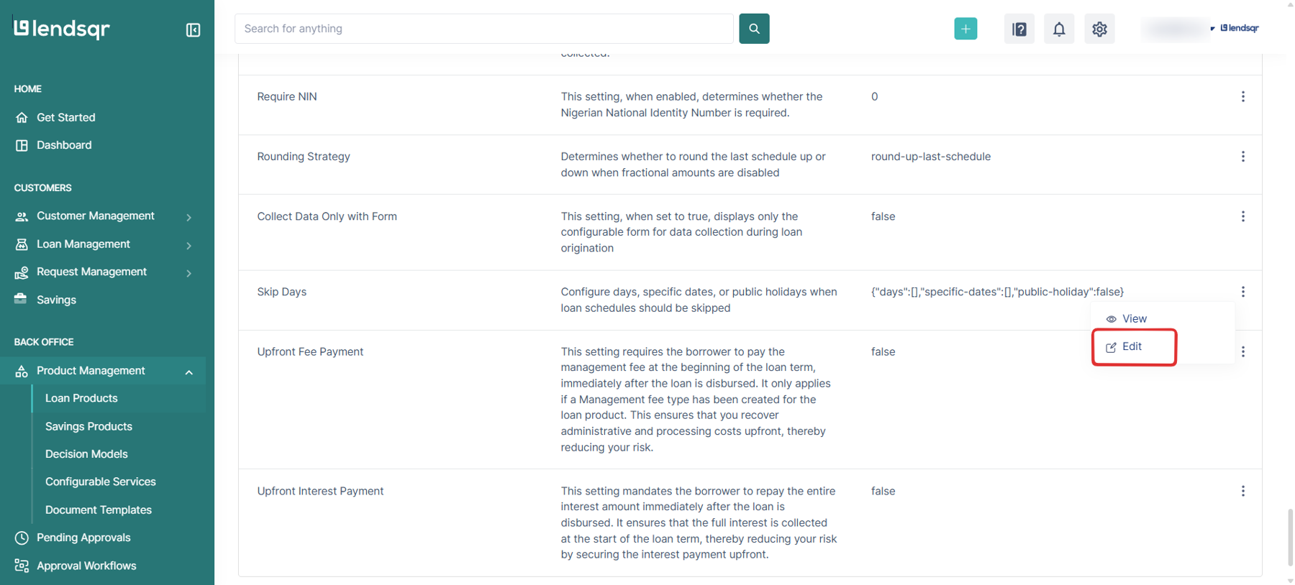Choose View from the Skip Days context menu
The image size is (1295, 585).
pyautogui.click(x=1133, y=319)
